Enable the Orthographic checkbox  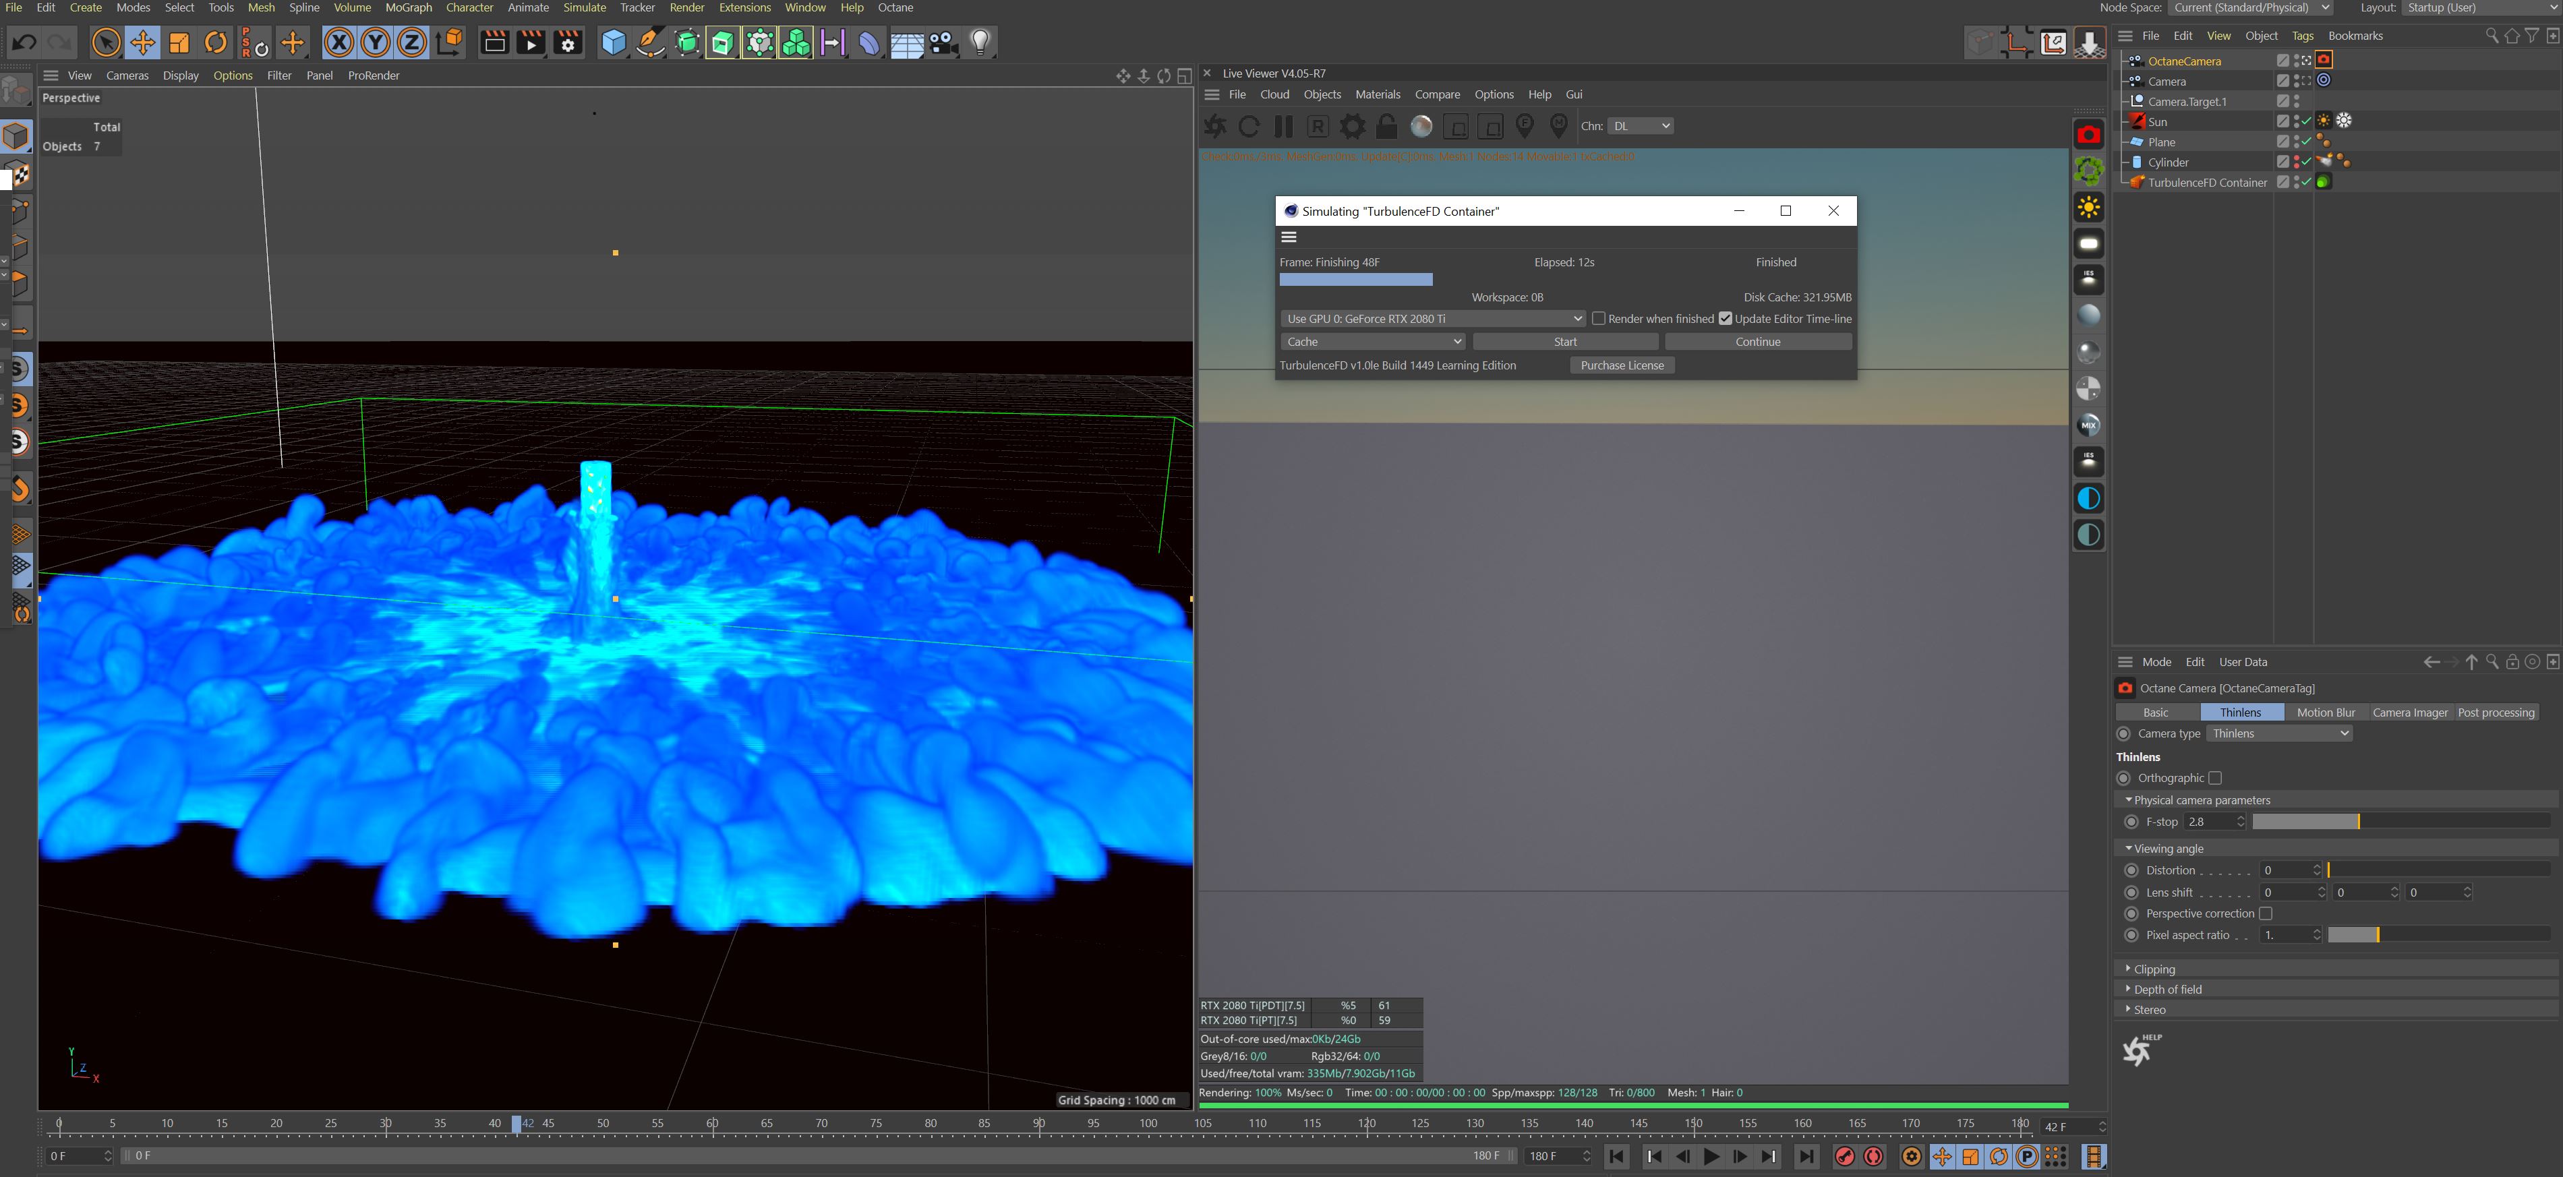[x=2215, y=778]
